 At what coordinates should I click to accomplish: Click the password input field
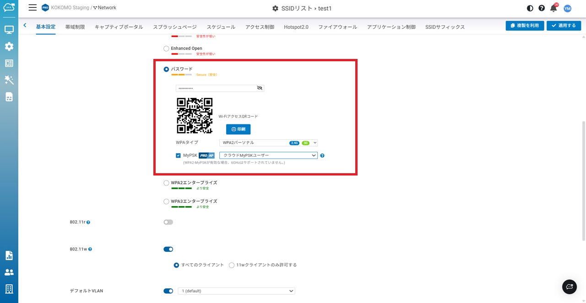click(x=215, y=88)
